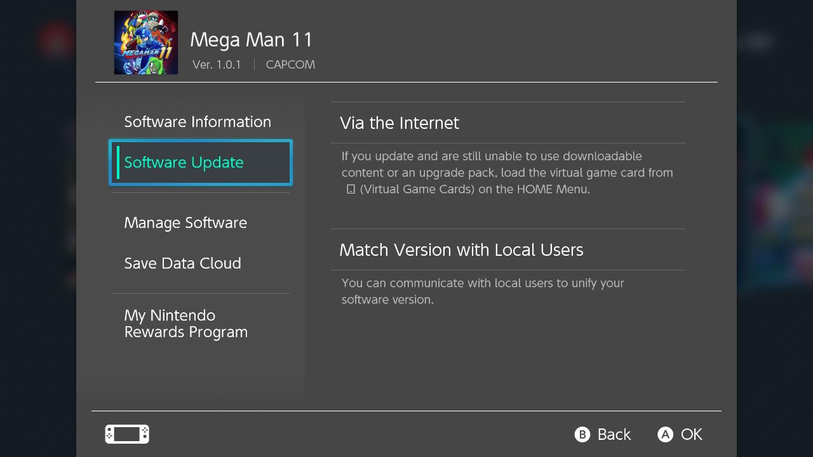The image size is (813, 457).
Task: Select the highlighted Software Update item
Action: tap(201, 162)
